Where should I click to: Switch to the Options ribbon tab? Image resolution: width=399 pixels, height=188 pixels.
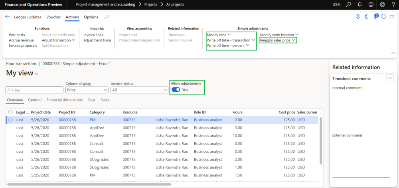point(91,17)
